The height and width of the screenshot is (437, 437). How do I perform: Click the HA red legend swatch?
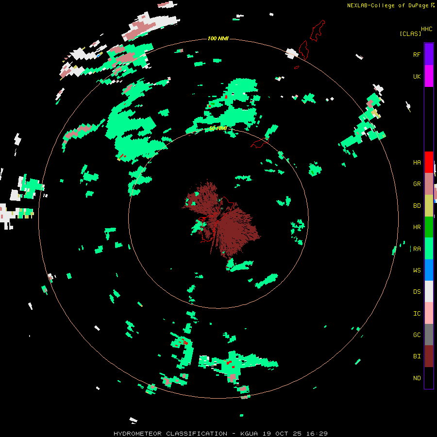coord(429,162)
